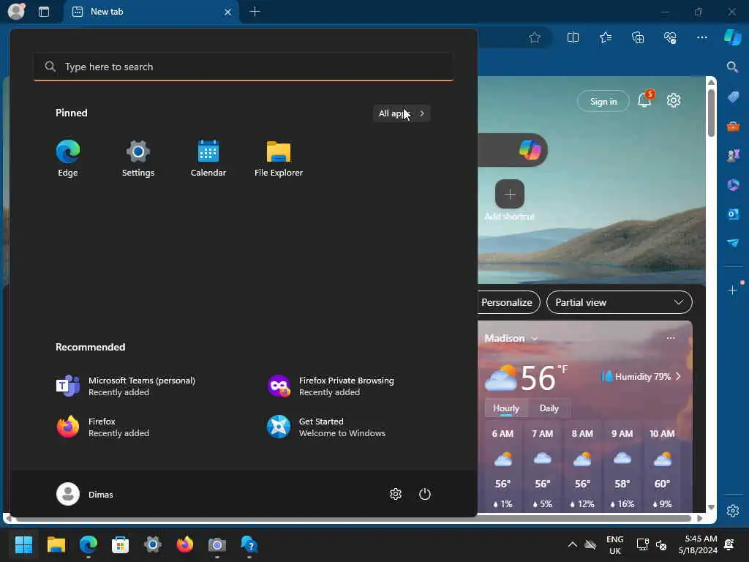The width and height of the screenshot is (749, 562).
Task: Show All apps list
Action: [x=402, y=113]
